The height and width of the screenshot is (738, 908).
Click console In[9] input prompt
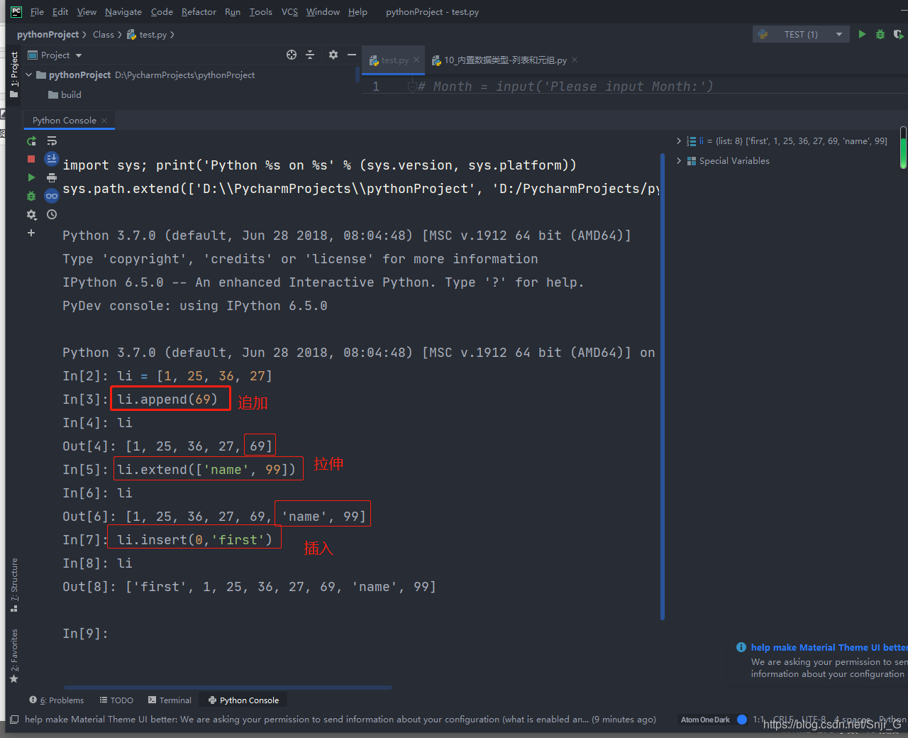pos(85,634)
